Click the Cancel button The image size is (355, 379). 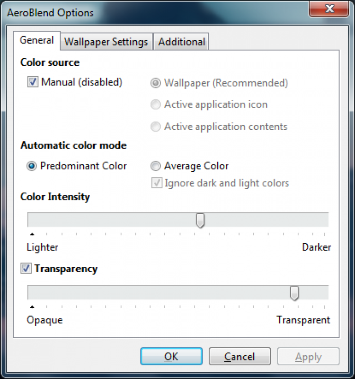point(240,356)
